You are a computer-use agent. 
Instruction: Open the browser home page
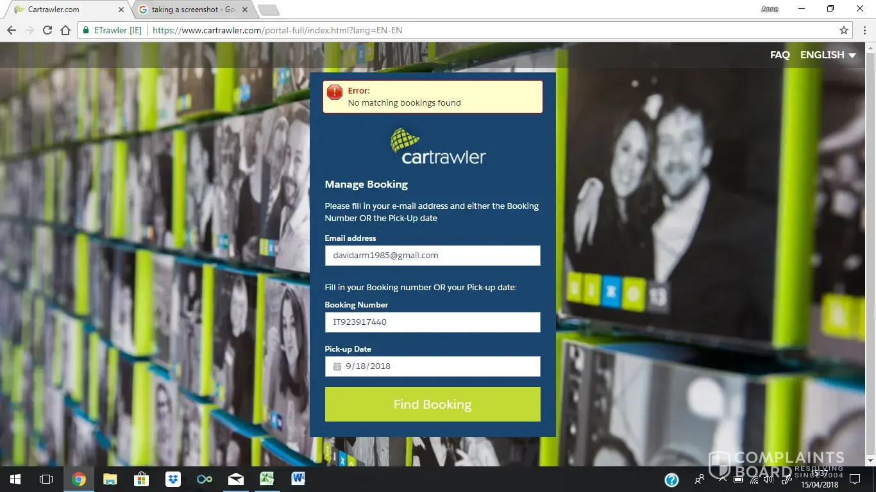pos(65,30)
